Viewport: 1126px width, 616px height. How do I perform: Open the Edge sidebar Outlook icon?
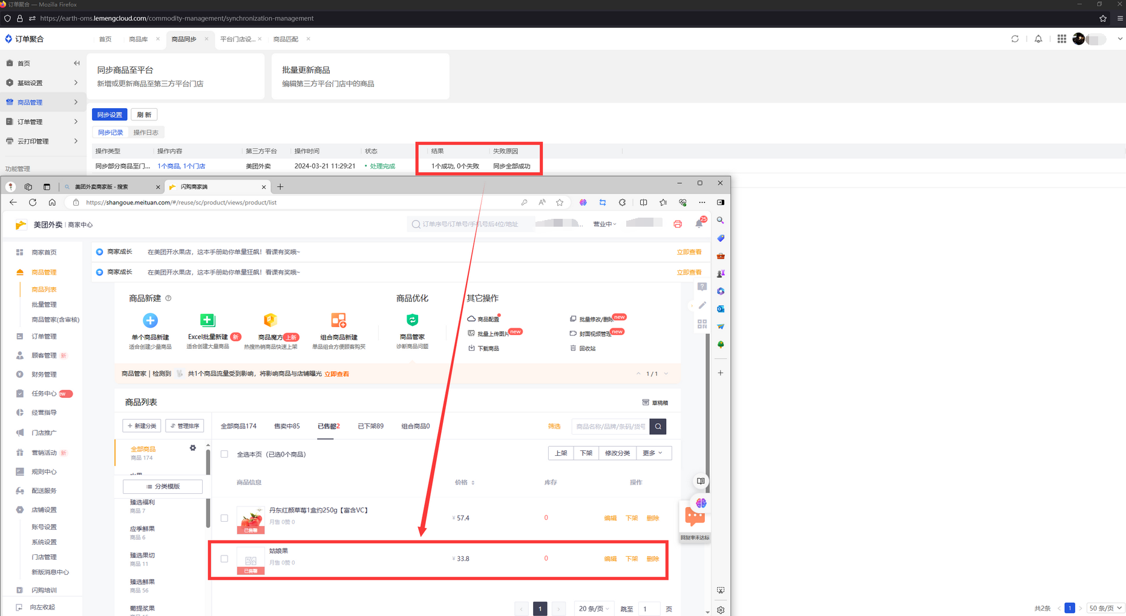(x=721, y=309)
